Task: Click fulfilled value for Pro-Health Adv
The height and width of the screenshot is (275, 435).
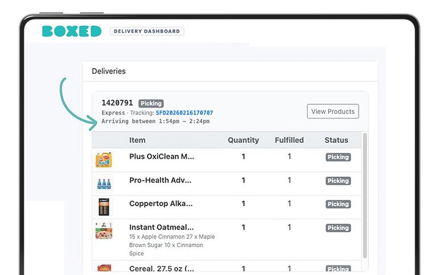Action: coord(289,180)
